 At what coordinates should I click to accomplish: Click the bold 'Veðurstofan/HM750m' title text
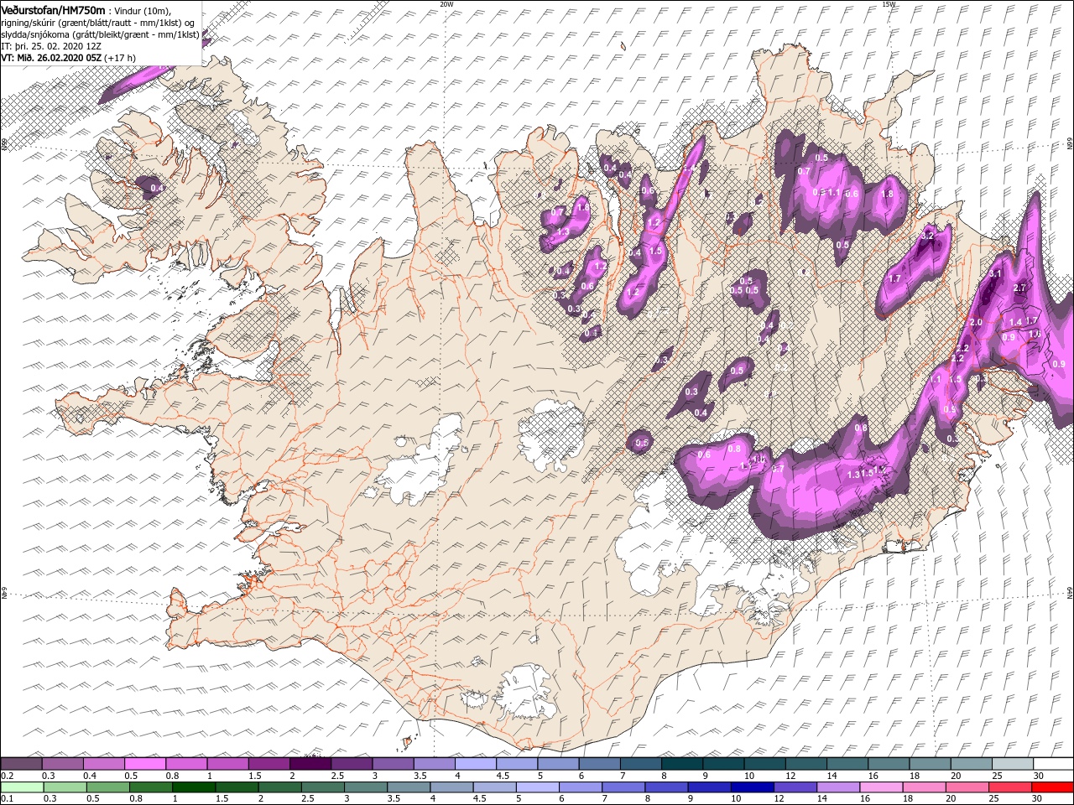54,10
